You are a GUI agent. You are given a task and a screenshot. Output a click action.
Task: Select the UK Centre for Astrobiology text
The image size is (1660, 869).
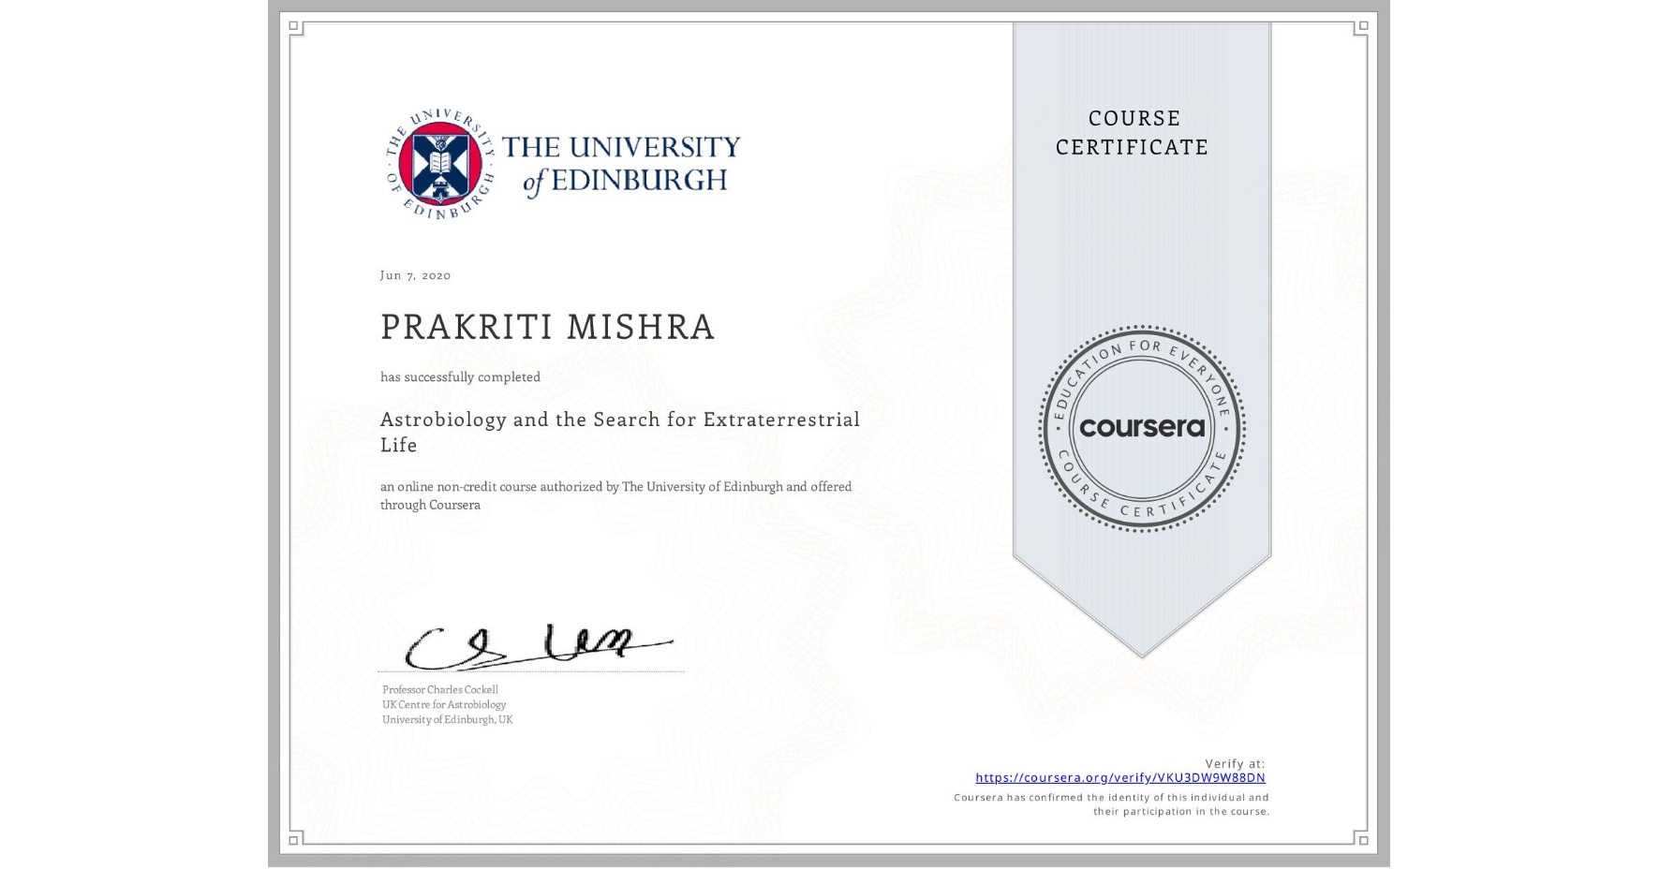(x=444, y=705)
